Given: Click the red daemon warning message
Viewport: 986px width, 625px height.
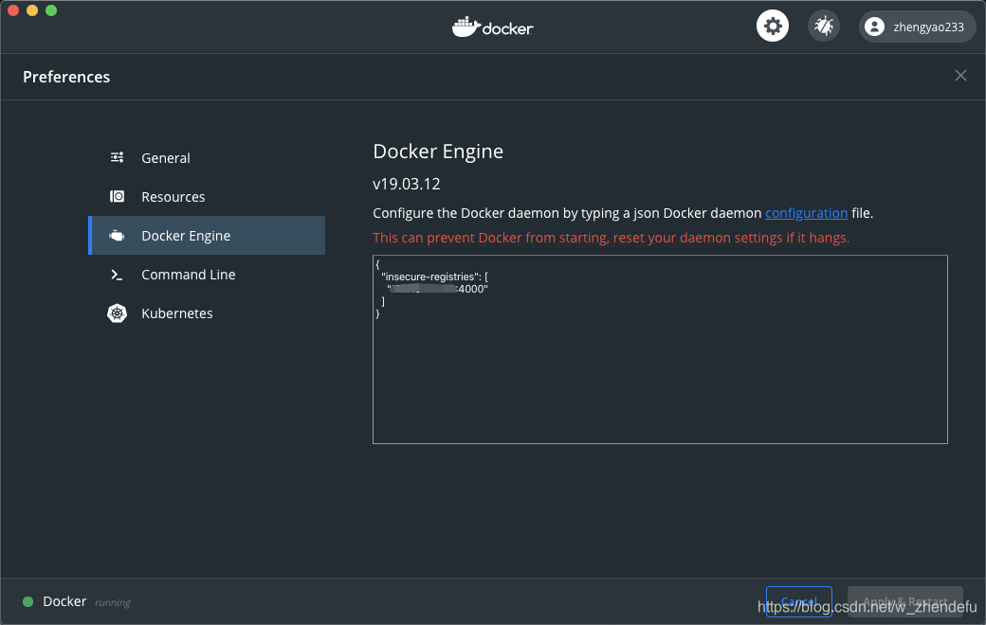Looking at the screenshot, I should point(611,238).
